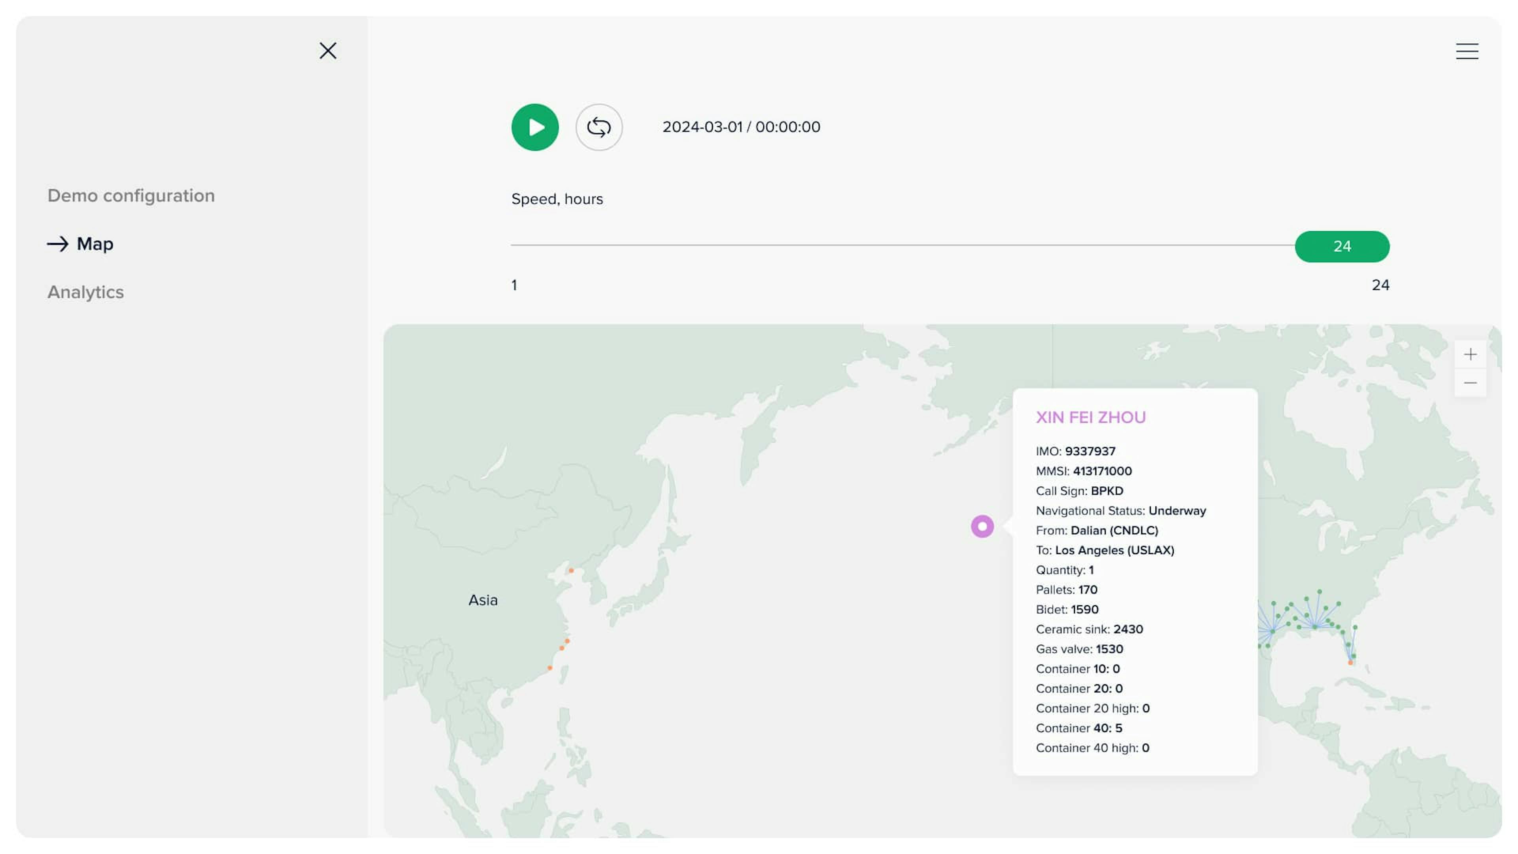The image size is (1518, 854).
Task: Click Call Sign BPKD
Action: (x=1080, y=491)
